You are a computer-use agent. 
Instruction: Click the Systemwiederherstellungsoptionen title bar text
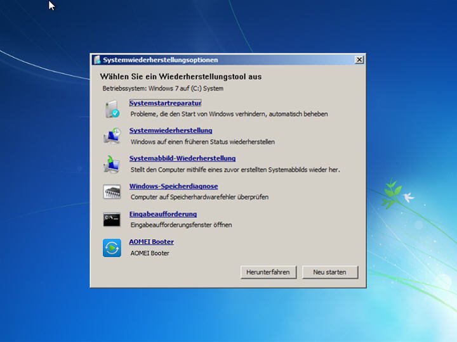coord(161,60)
